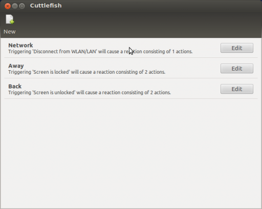
Task: Click 'Screen is unlocked' trigger description
Action: point(90,93)
